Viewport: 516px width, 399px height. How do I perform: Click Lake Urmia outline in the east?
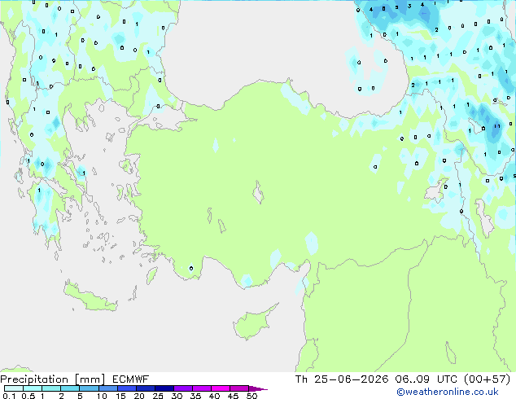click(x=484, y=218)
